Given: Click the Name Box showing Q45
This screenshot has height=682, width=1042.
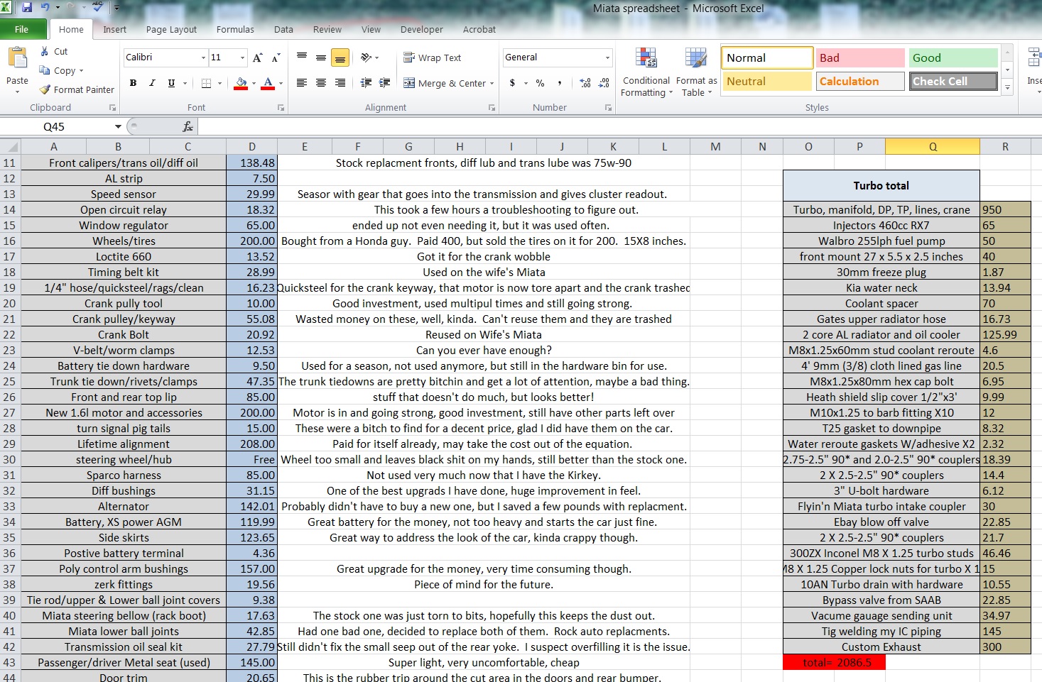Looking at the screenshot, I should point(55,126).
